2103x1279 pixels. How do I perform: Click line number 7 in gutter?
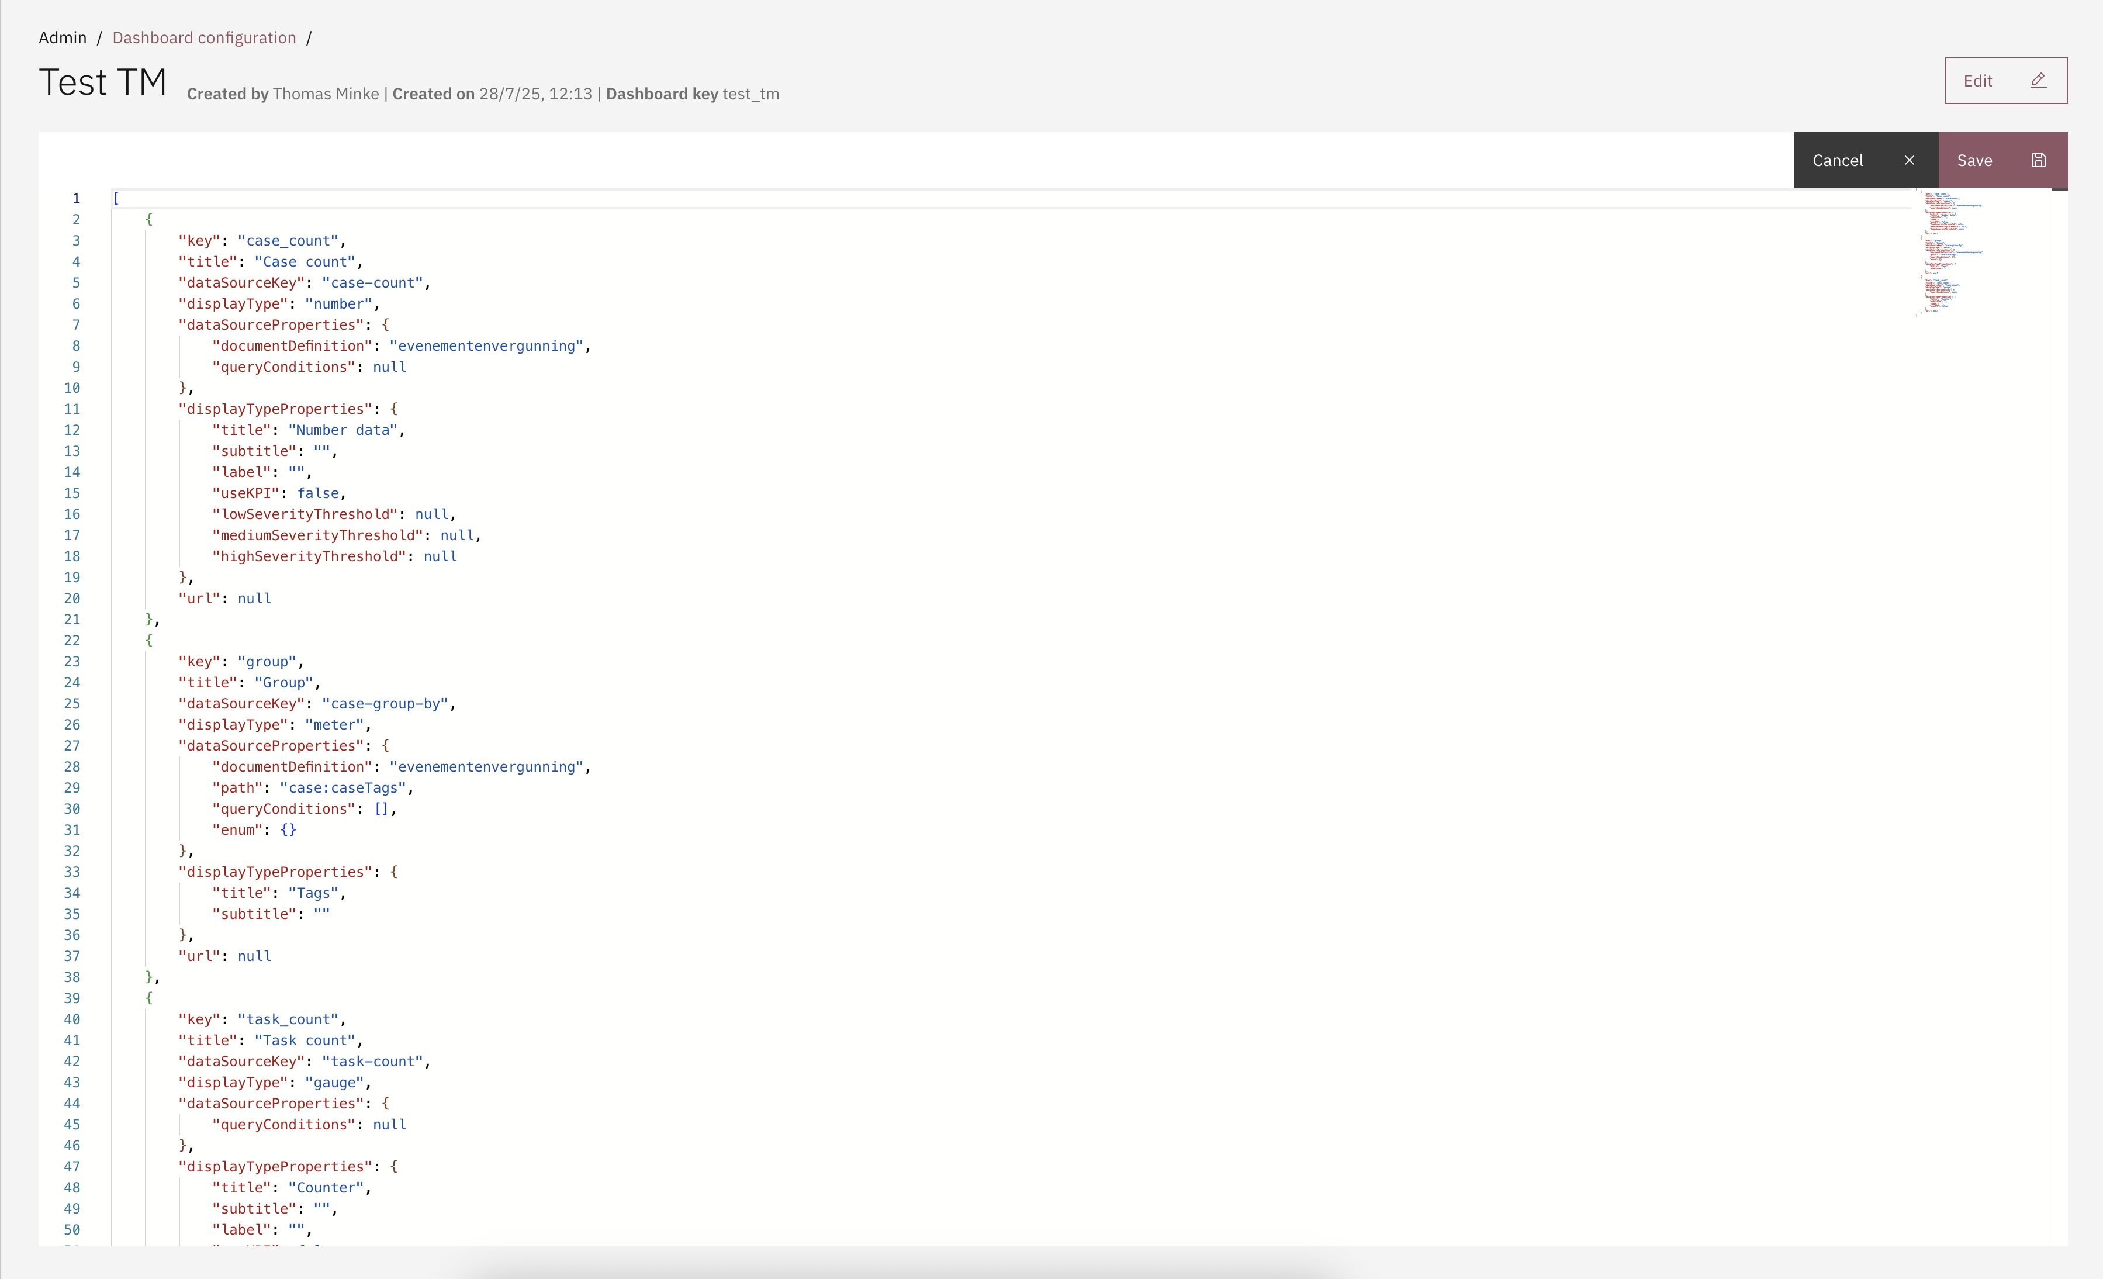click(76, 325)
